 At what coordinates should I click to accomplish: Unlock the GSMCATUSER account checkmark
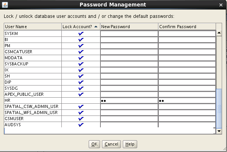point(81,52)
